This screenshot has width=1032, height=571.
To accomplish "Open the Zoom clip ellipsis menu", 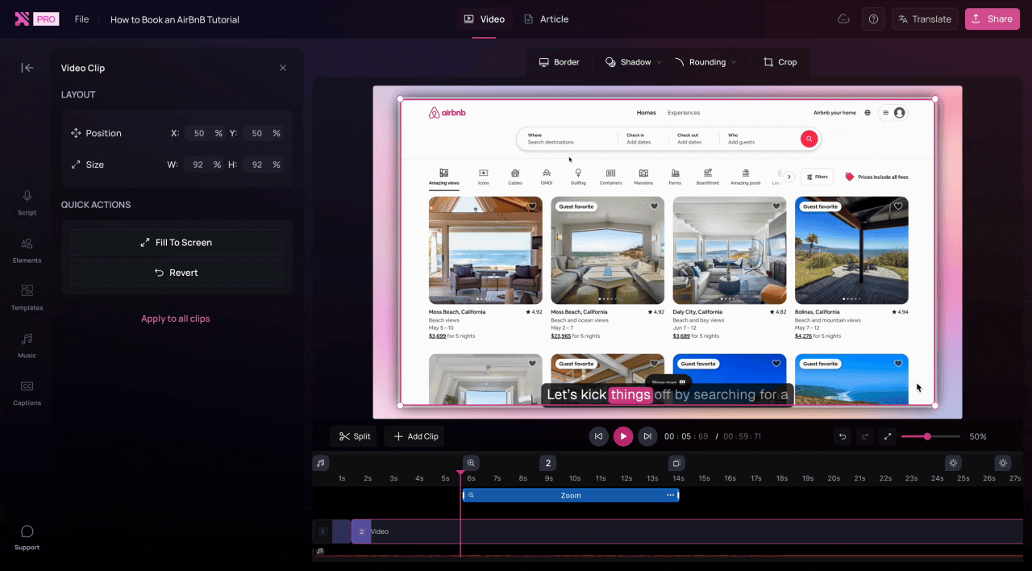I will click(x=670, y=494).
